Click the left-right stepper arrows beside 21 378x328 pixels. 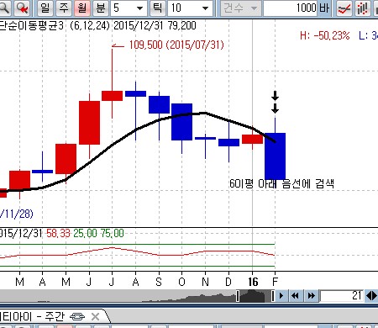point(371,295)
